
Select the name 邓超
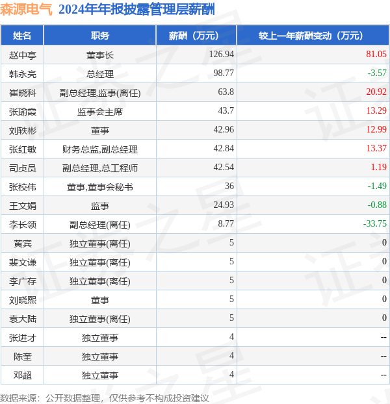23,375
